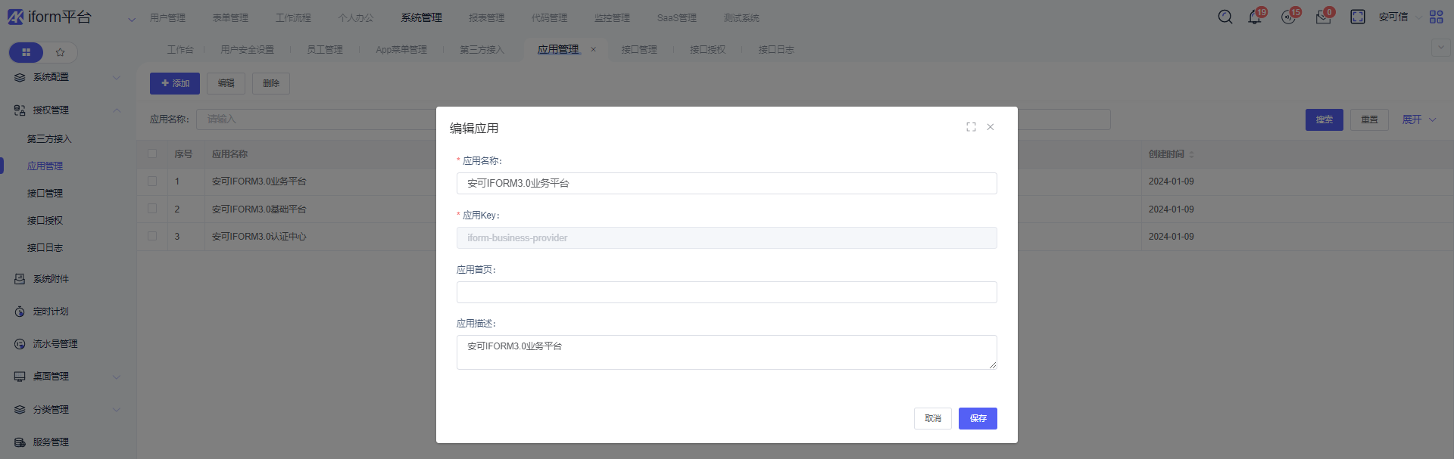Screen dimensions: 1454x459
Task: Click the favorites star icon in sidebar
Action: [x=61, y=52]
